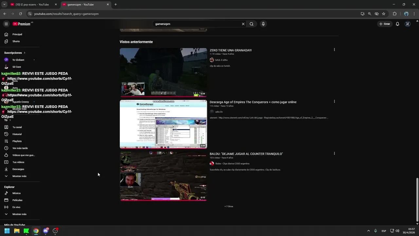
Task: Open options menu for Age of Empires video
Action: click(334, 101)
